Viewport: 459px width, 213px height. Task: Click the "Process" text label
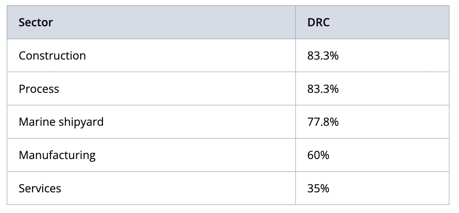point(39,89)
